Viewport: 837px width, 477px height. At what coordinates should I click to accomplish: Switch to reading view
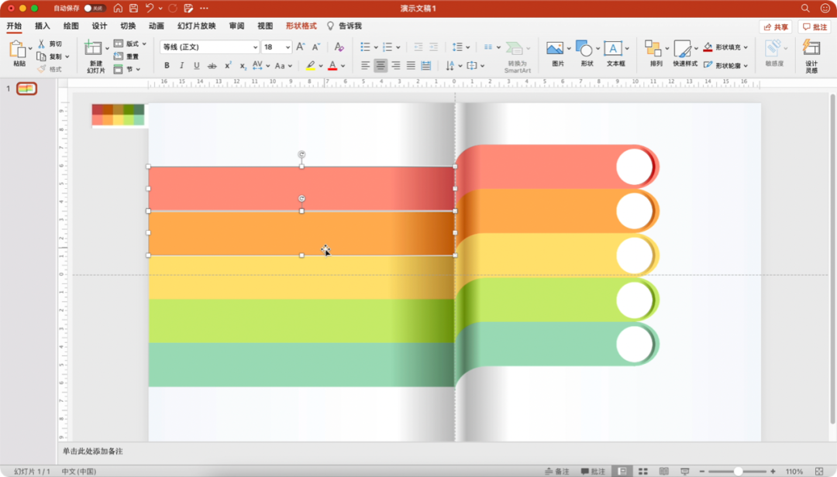pos(663,471)
